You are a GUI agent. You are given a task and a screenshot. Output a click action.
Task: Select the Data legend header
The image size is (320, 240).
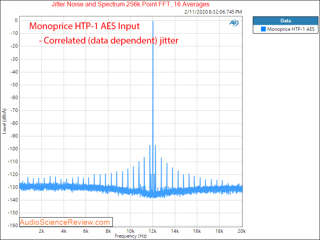pos(286,21)
